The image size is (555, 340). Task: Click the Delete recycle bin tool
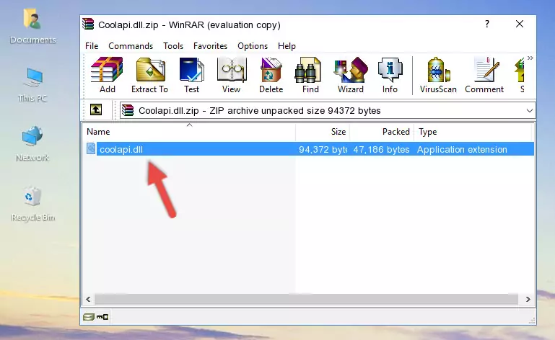point(271,75)
